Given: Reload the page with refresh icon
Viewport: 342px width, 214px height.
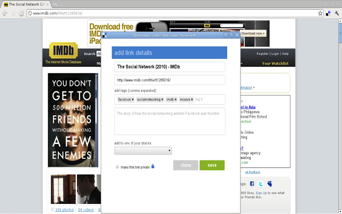Looking at the screenshot, I should click(x=21, y=13).
